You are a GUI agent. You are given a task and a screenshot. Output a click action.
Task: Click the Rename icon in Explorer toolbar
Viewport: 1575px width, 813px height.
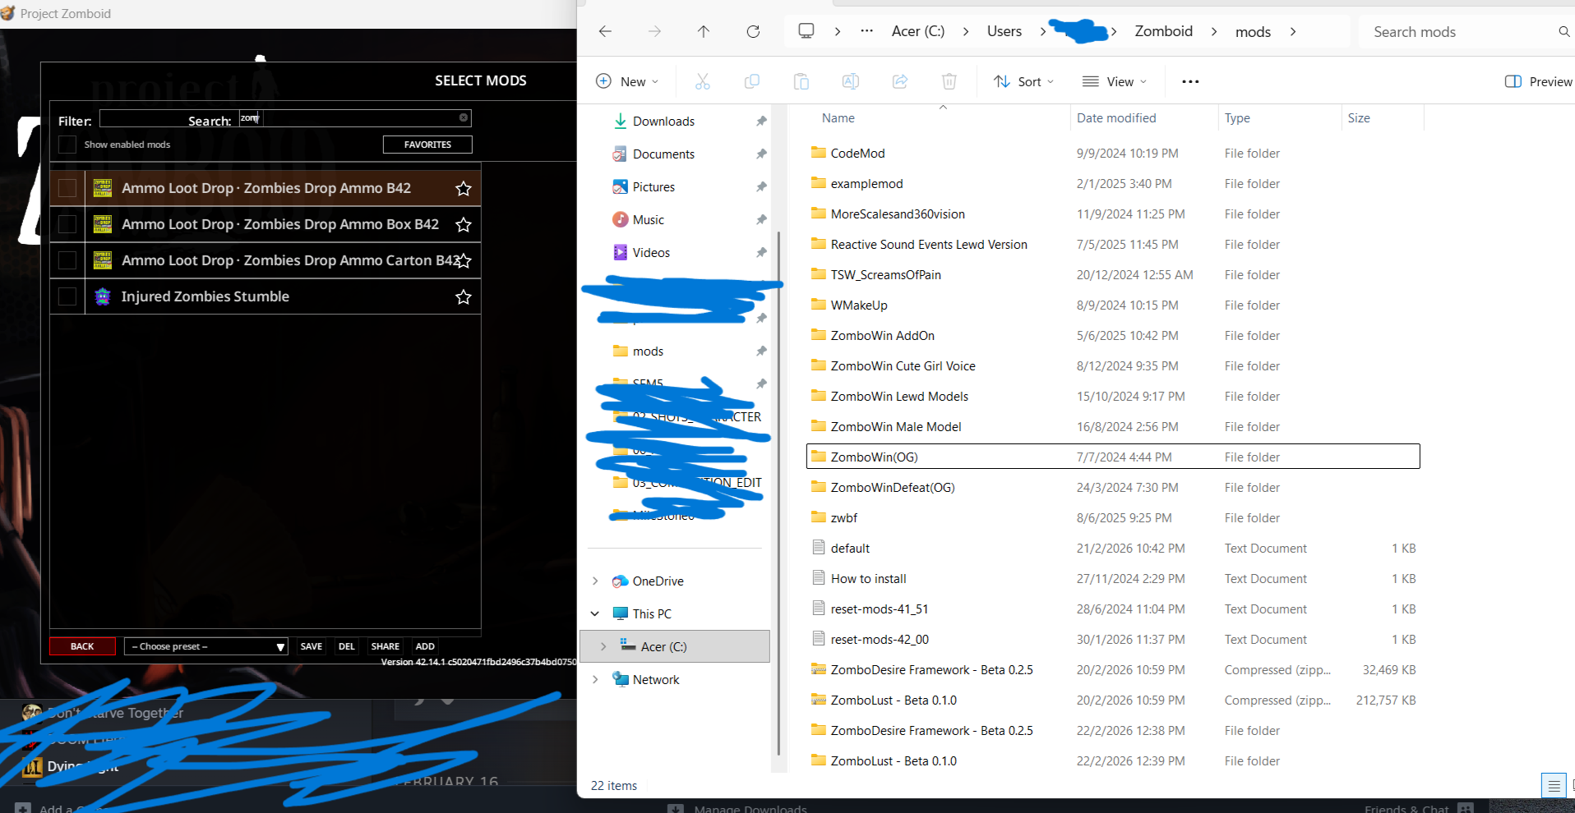click(x=851, y=81)
